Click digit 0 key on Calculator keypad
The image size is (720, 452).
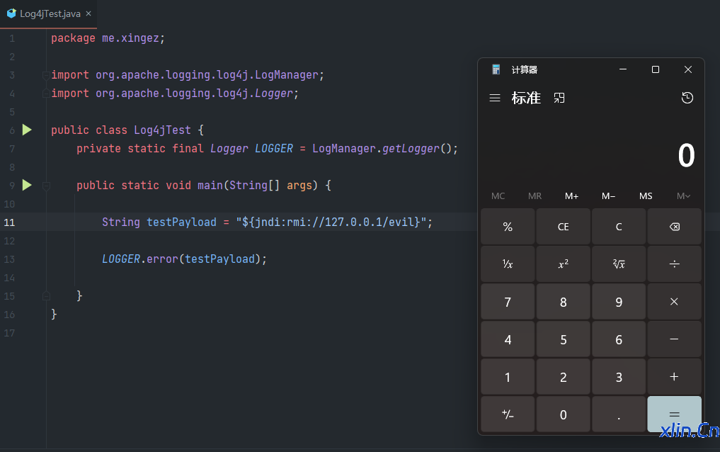564,414
